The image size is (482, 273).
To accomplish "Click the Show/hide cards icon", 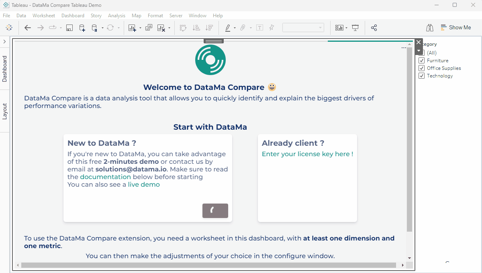I will [x=339, y=28].
